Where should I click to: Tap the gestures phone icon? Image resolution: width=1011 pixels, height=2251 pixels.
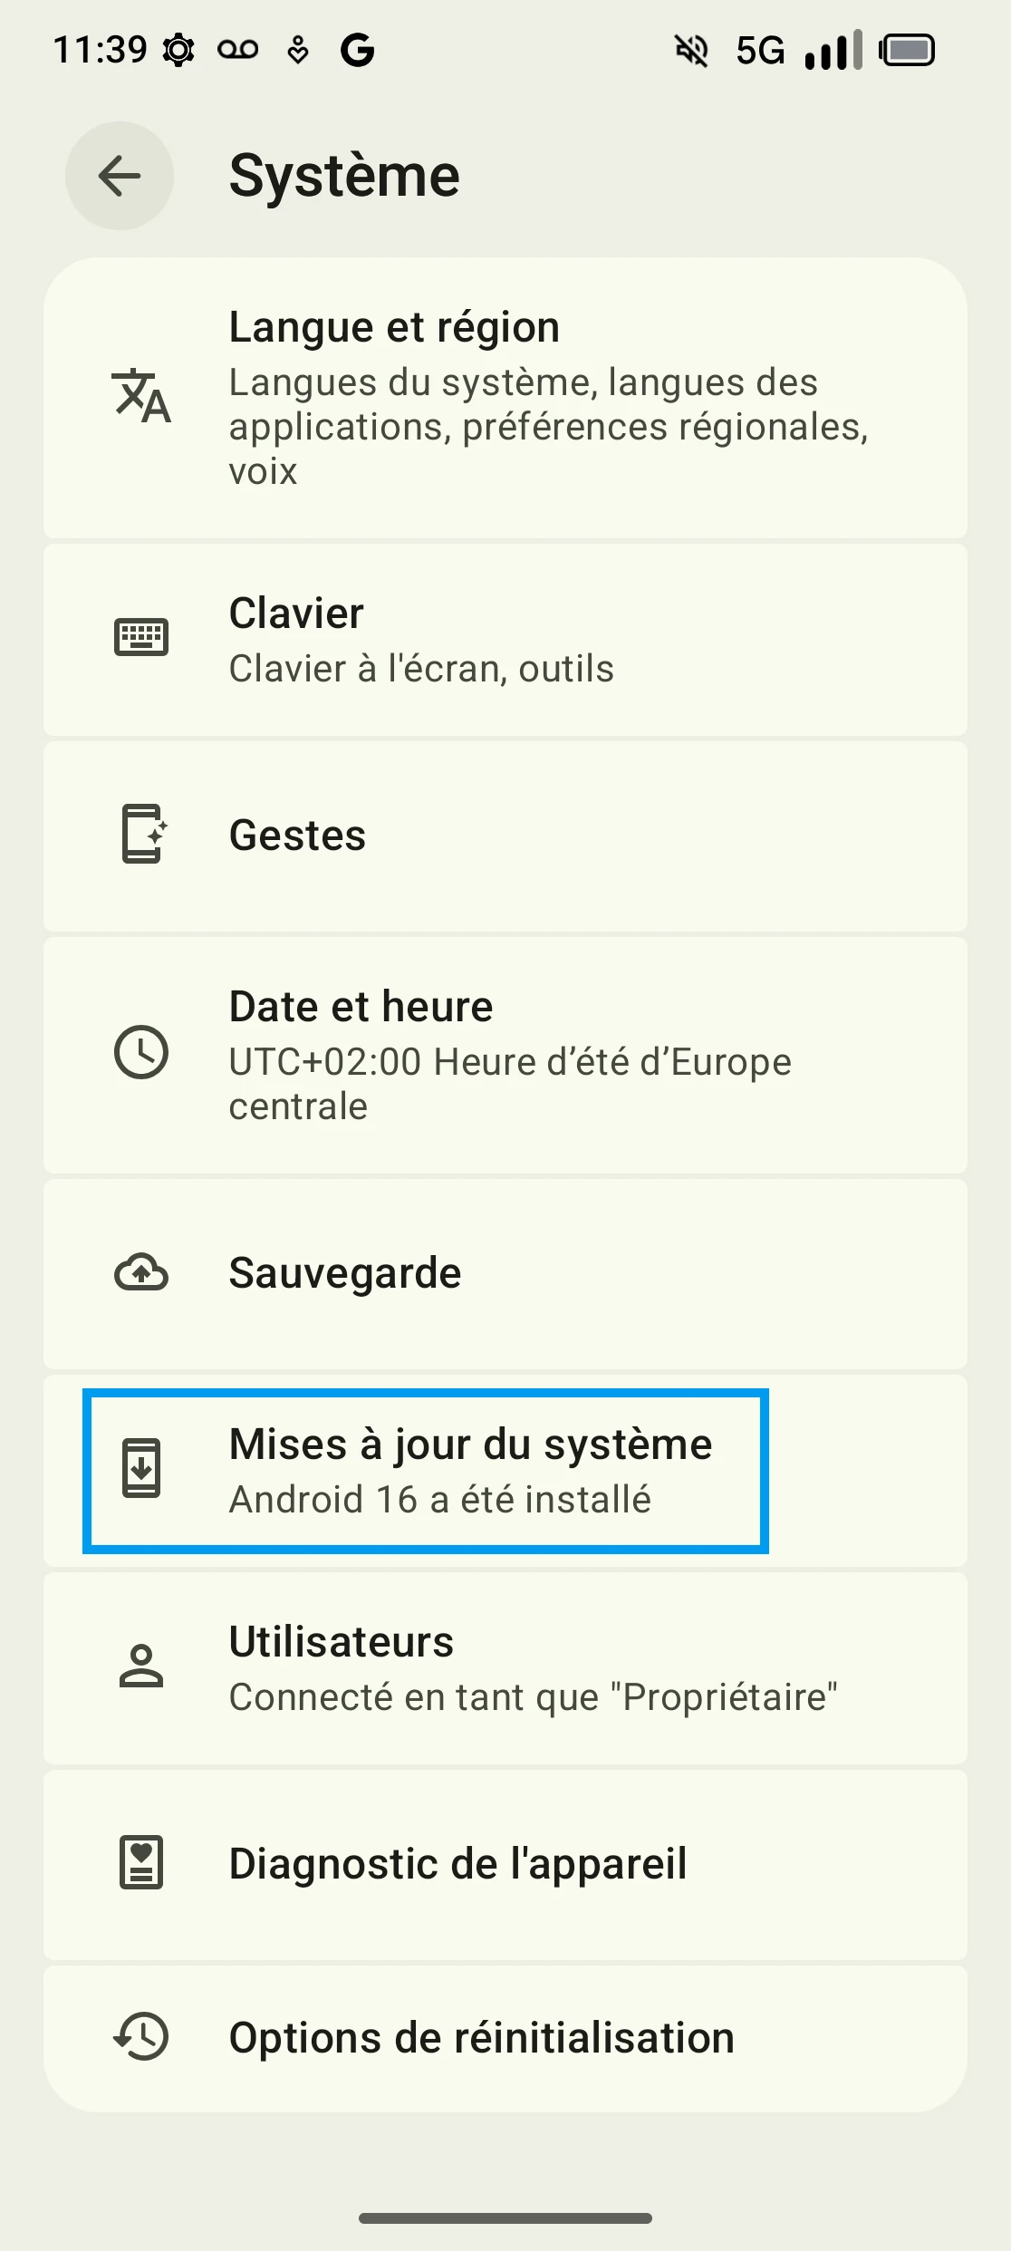[x=143, y=835]
